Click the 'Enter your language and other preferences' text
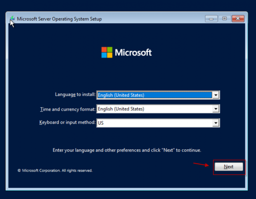The image size is (256, 199). pos(127,150)
